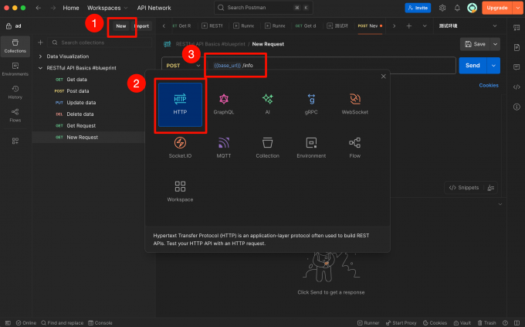Open the Collections sidebar section
This screenshot has width=525, height=327.
[15, 46]
